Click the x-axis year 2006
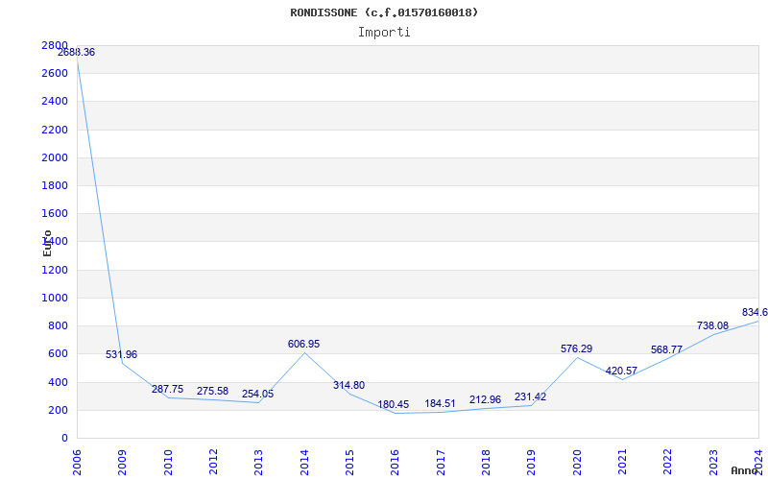768x480 pixels. tap(77, 463)
